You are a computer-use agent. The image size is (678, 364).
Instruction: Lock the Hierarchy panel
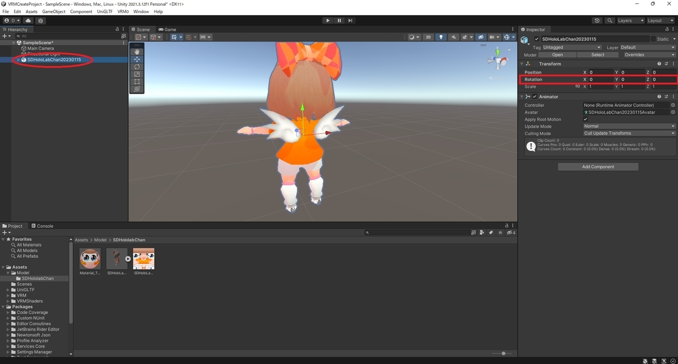pyautogui.click(x=117, y=29)
